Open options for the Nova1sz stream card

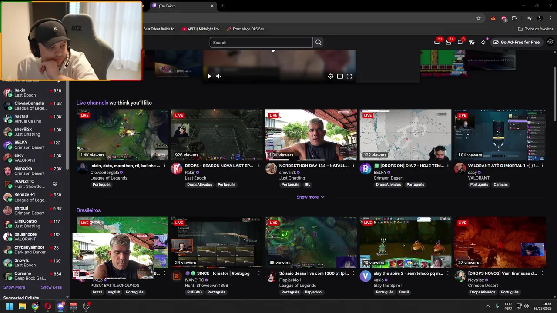[542, 273]
